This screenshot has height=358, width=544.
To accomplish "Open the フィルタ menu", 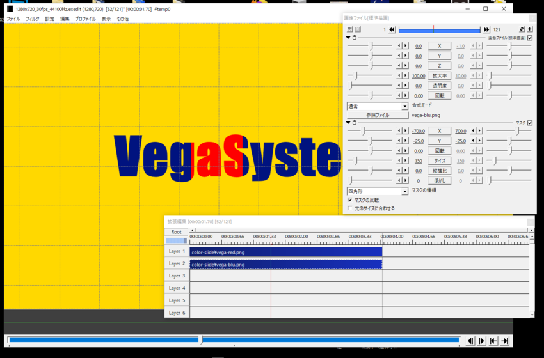I will 32,19.
